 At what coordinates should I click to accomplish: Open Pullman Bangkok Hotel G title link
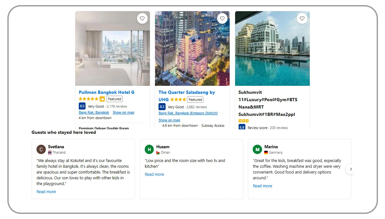(x=107, y=92)
